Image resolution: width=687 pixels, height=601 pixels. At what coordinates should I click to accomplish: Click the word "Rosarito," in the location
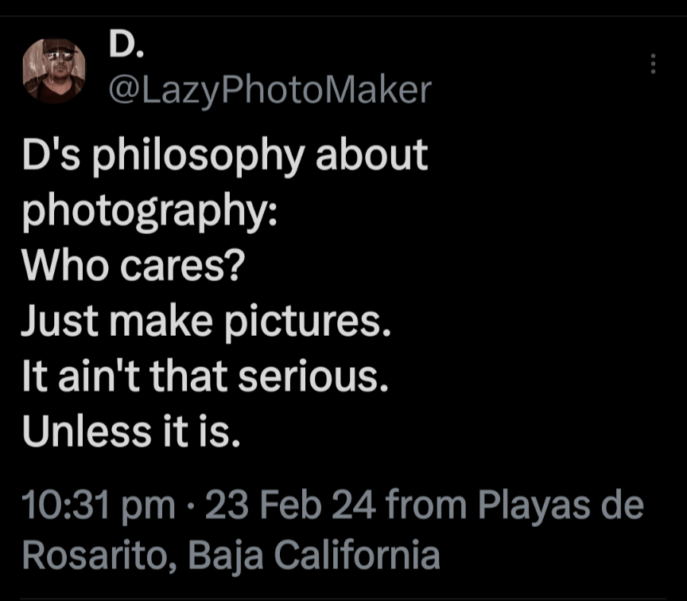point(86,554)
